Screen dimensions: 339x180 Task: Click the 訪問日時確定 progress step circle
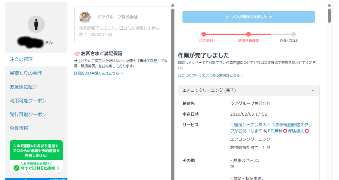[x=249, y=34]
